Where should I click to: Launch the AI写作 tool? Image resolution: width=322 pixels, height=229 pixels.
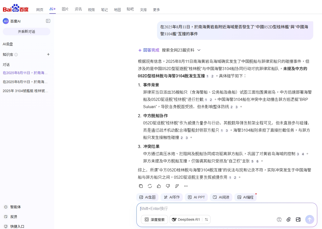tap(172, 197)
